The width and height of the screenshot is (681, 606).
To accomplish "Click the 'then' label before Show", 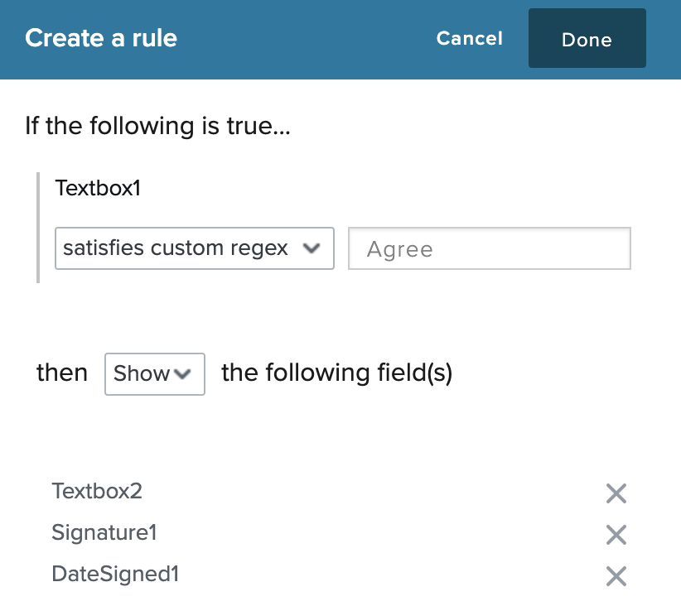I will click(x=62, y=373).
